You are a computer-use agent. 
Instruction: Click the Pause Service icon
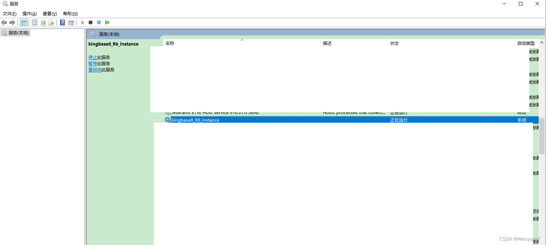point(99,22)
